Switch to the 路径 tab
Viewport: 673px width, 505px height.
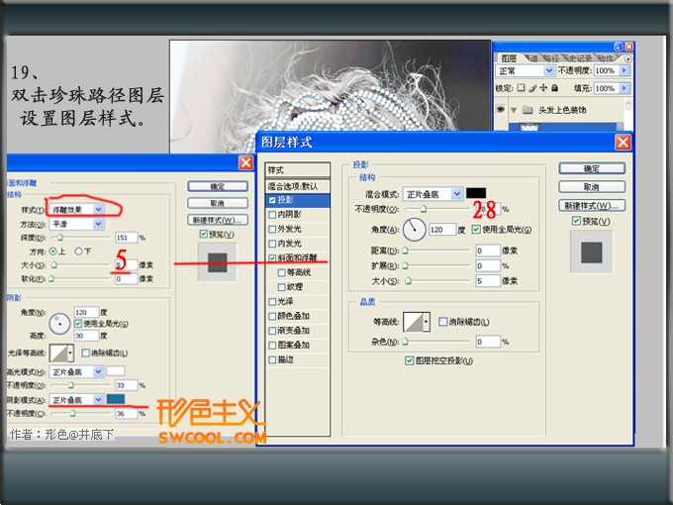tap(550, 58)
